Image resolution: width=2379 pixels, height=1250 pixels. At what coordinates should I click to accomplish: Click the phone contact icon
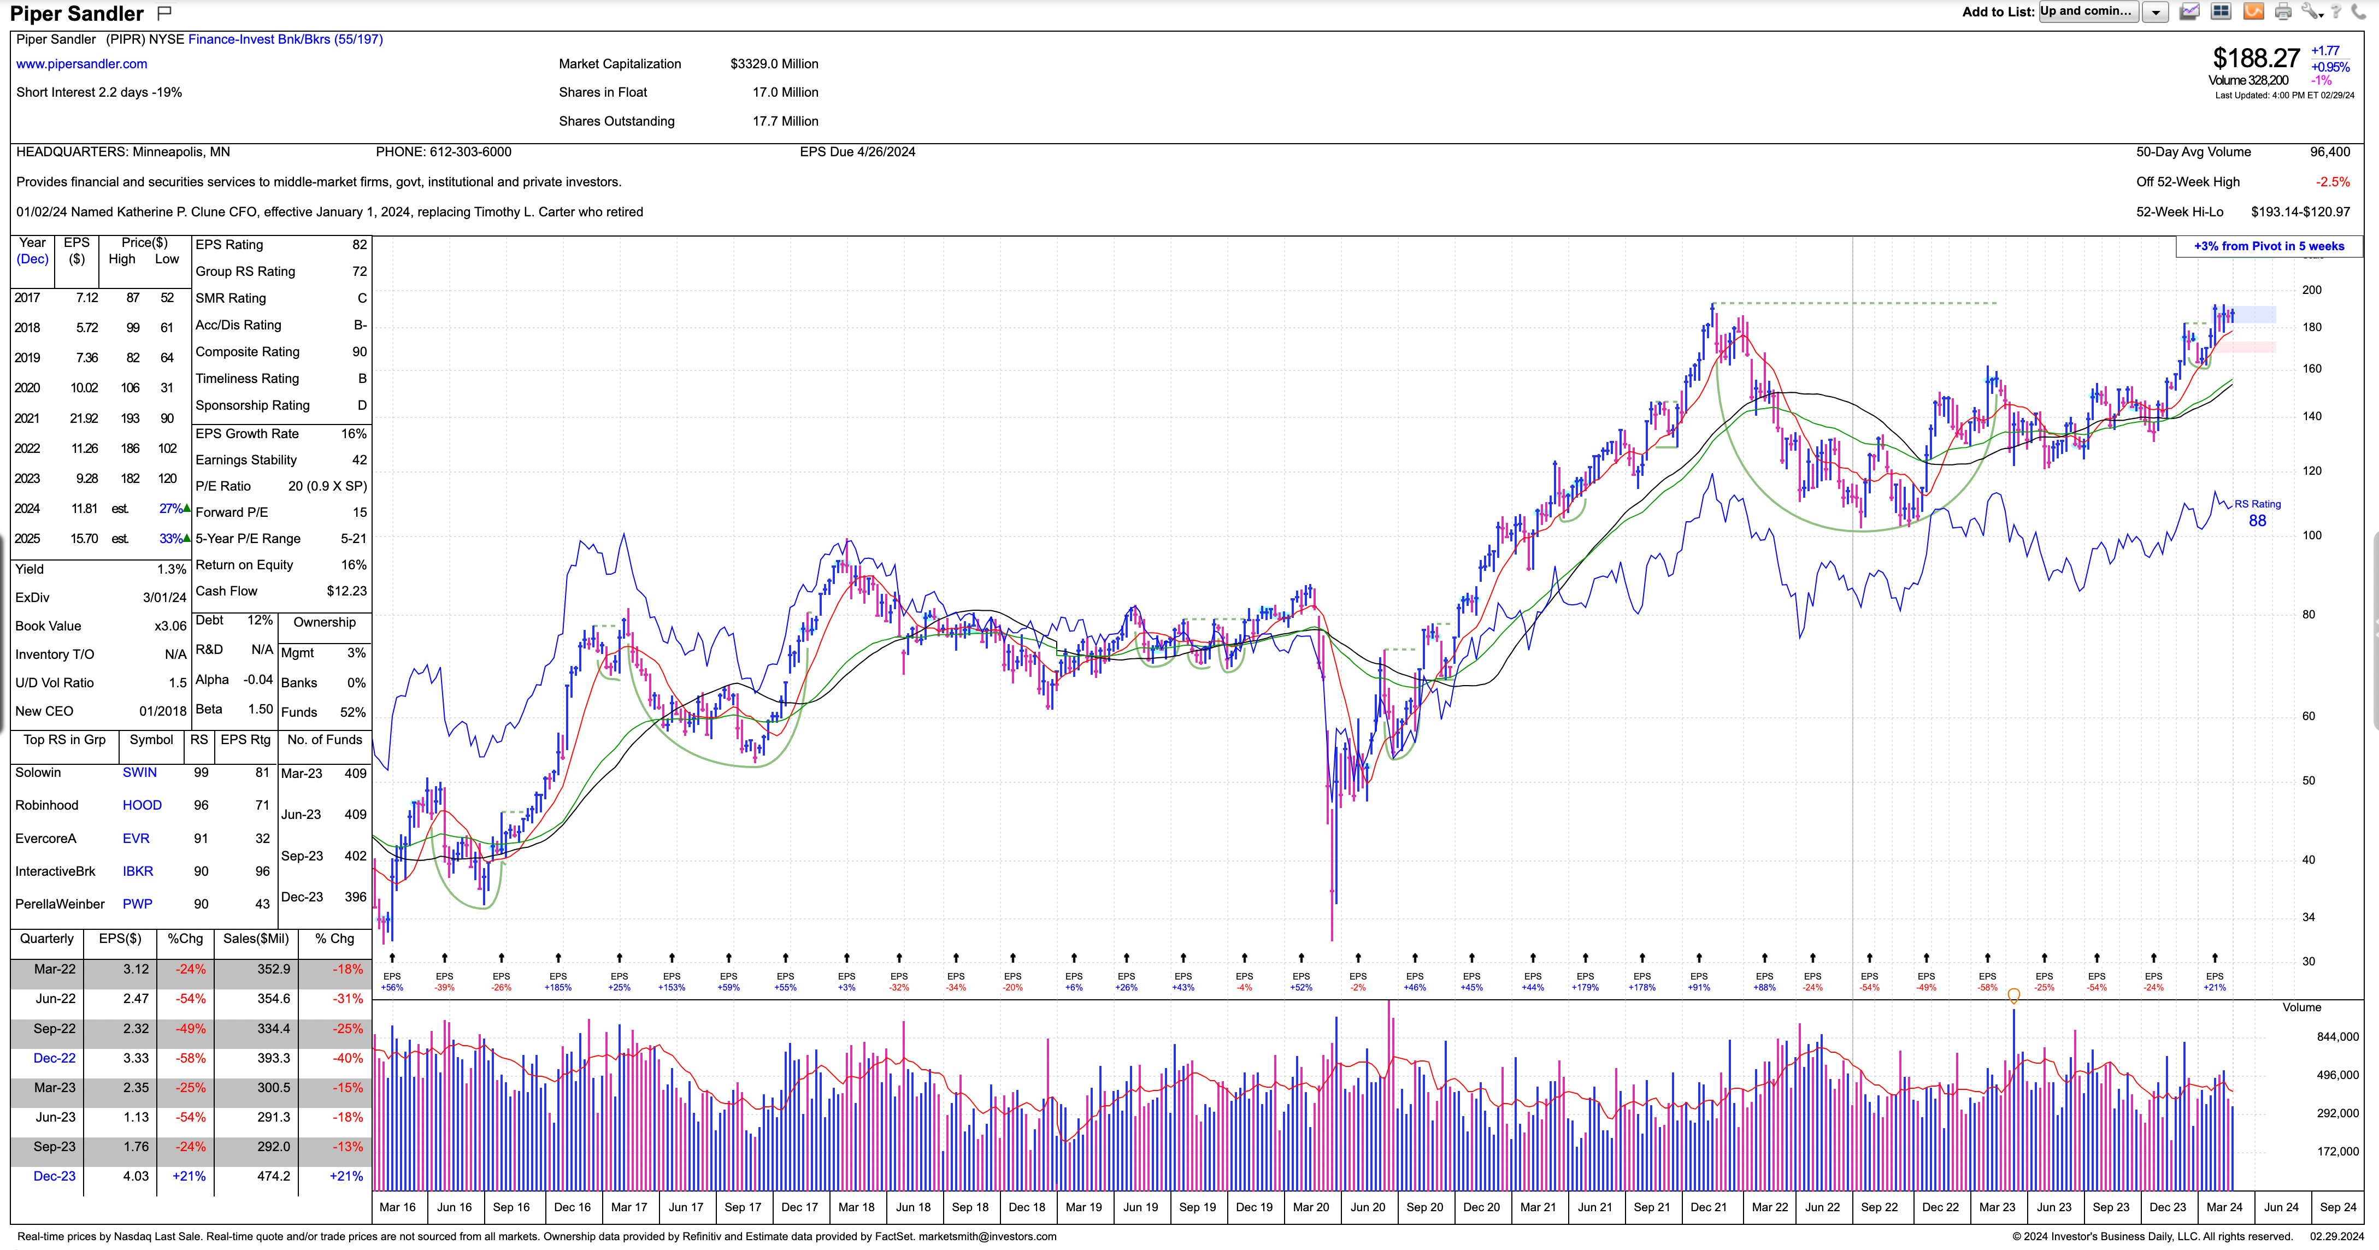click(2358, 12)
